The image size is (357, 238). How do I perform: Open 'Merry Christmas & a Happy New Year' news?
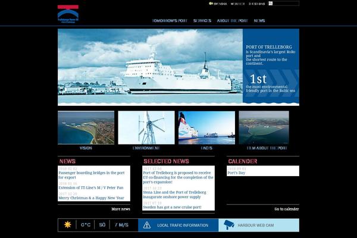click(91, 198)
